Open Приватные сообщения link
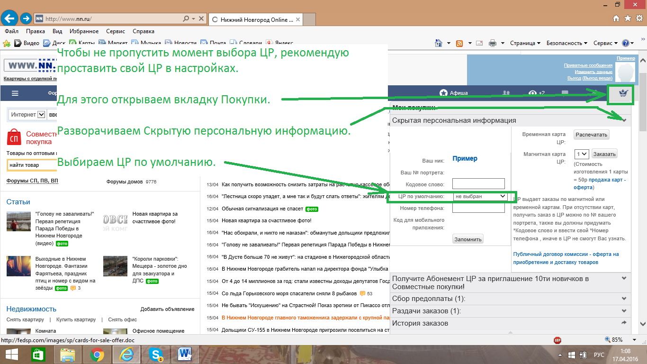 588,65
